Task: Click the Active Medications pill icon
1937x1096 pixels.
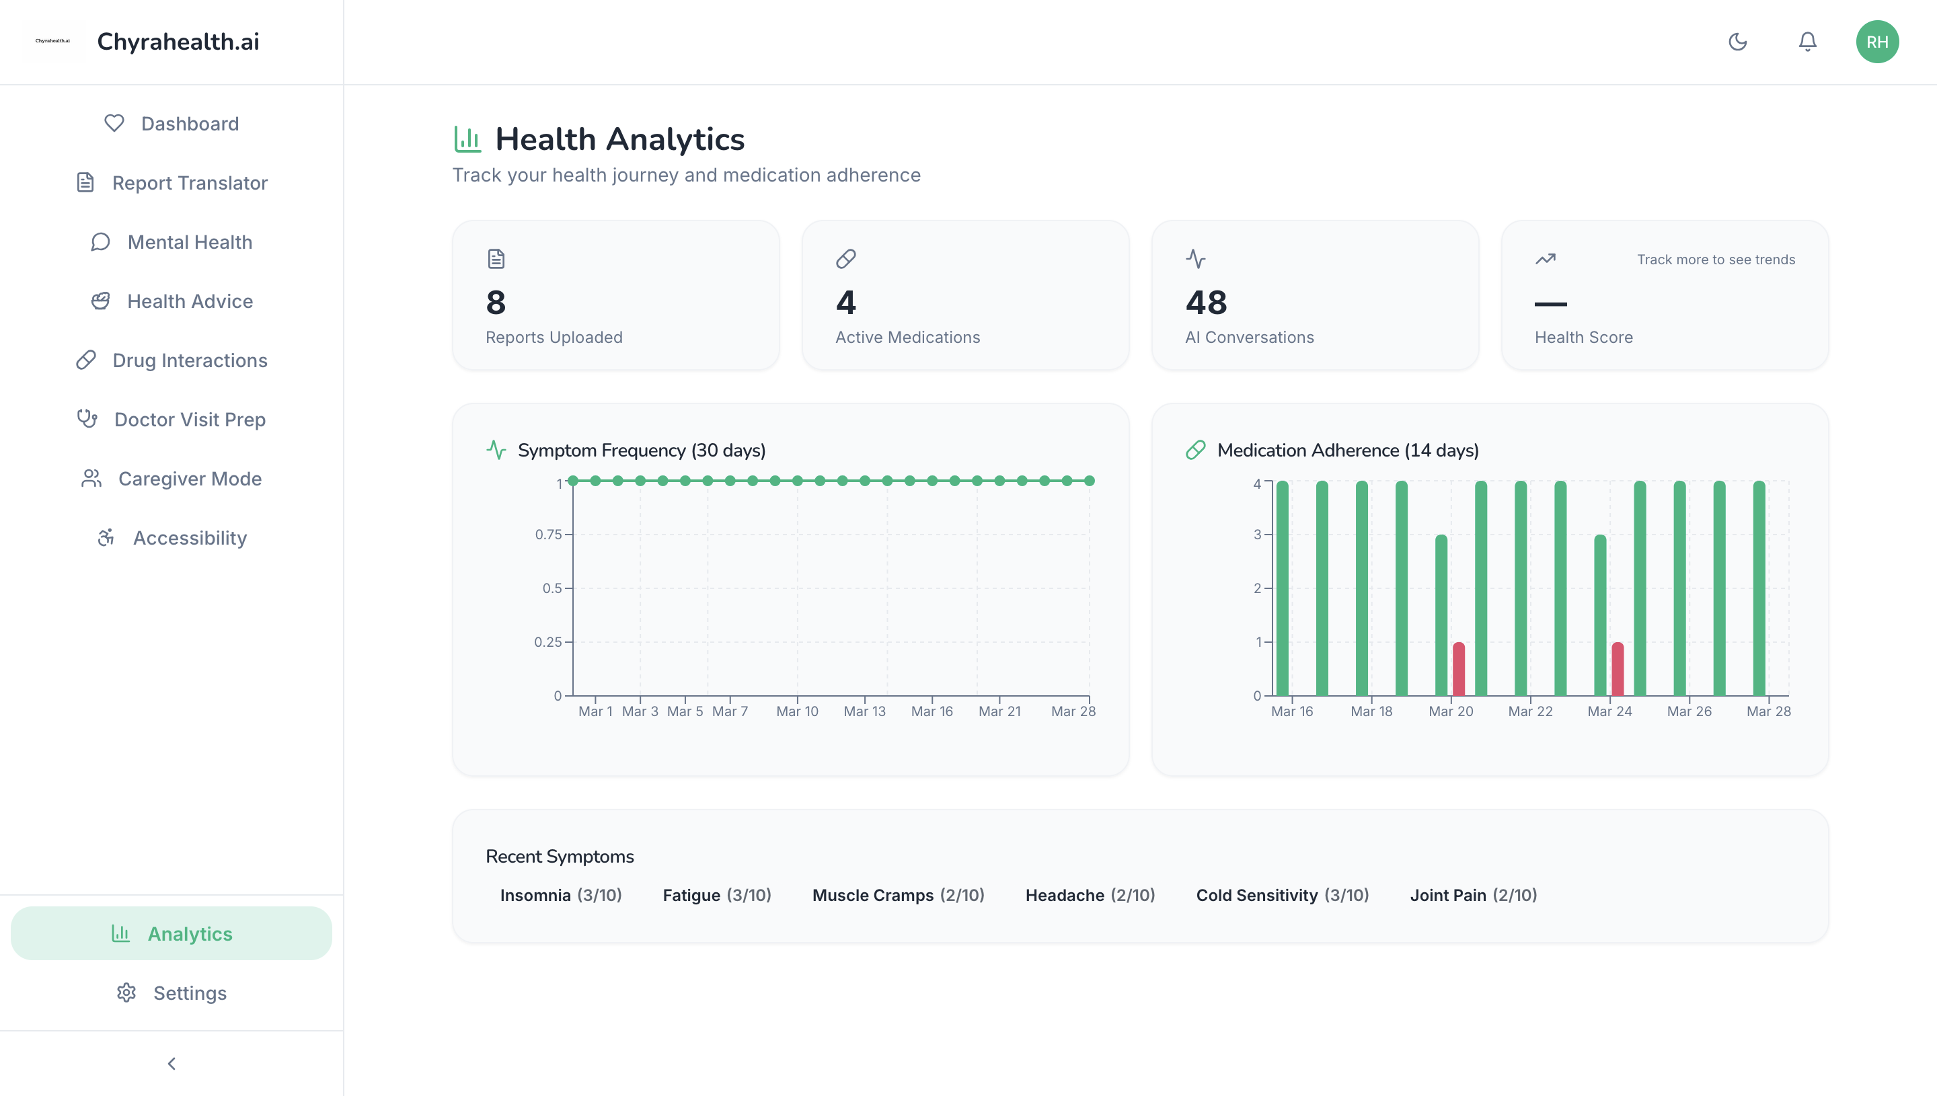Action: coord(845,259)
